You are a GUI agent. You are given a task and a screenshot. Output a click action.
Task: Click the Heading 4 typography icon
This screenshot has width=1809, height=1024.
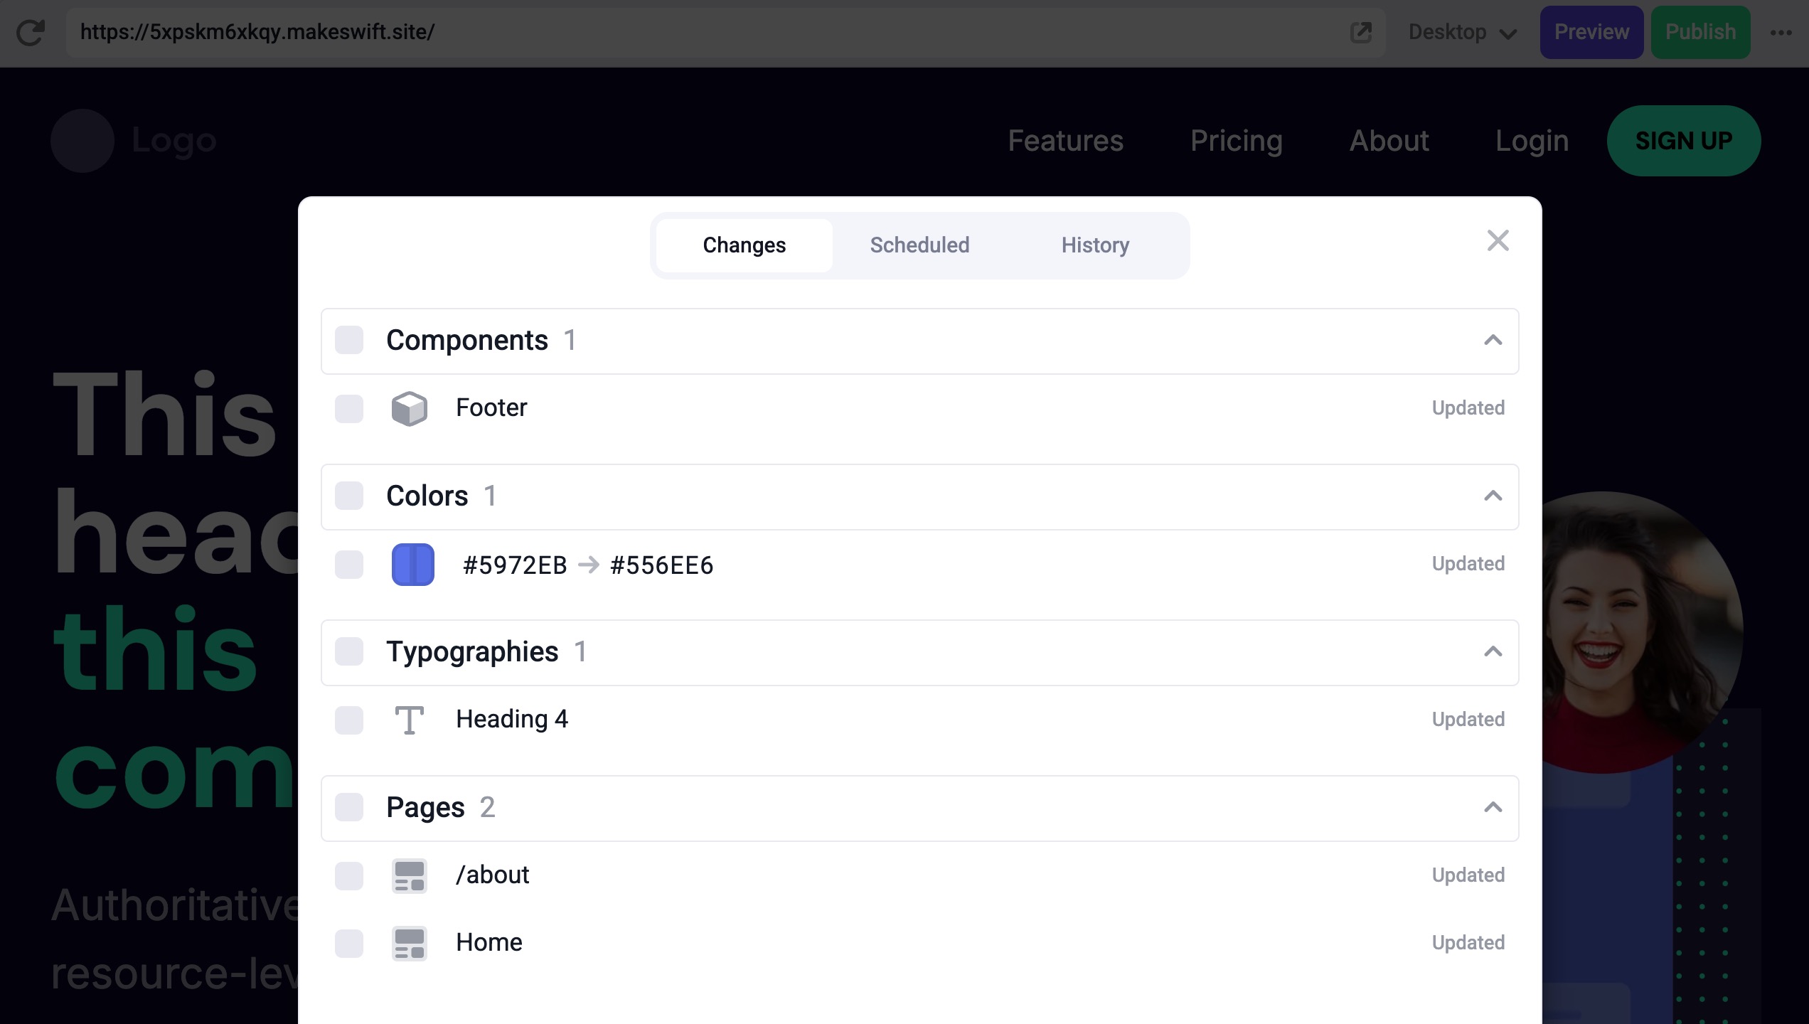point(410,720)
